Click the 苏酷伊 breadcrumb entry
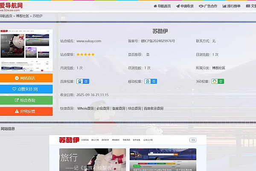Image resolution: width=256 pixels, height=171 pixels. (x=38, y=16)
